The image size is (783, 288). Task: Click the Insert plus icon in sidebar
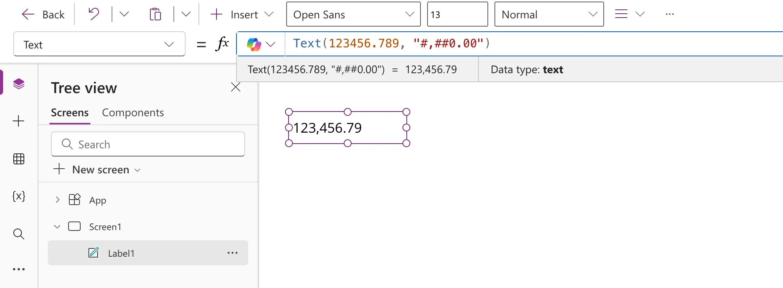click(19, 121)
